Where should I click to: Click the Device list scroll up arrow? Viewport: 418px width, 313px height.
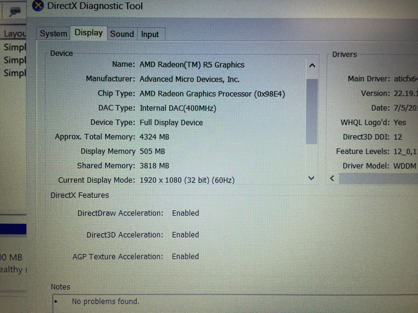(x=312, y=65)
